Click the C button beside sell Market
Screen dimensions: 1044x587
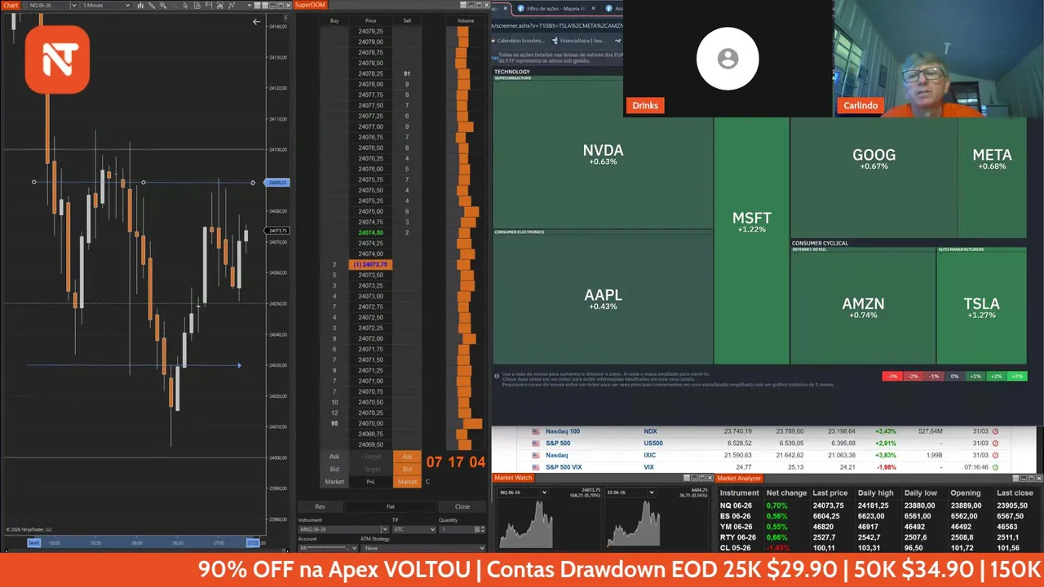tap(427, 481)
